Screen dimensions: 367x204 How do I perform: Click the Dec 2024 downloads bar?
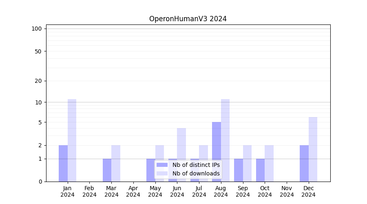pyautogui.click(x=313, y=149)
